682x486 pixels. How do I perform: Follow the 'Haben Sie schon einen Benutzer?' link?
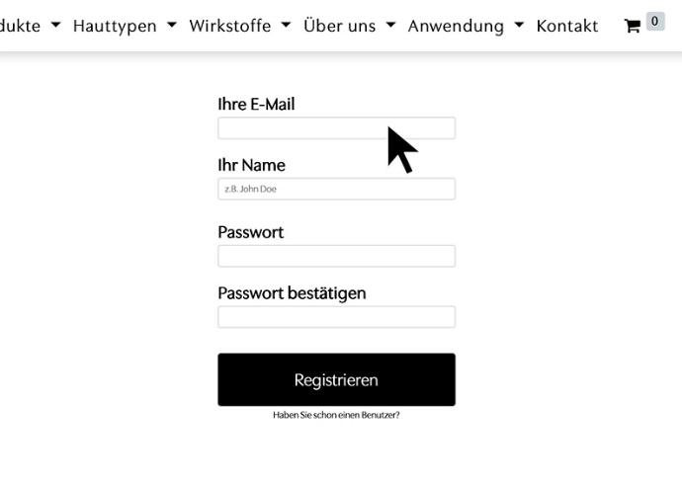tap(336, 415)
